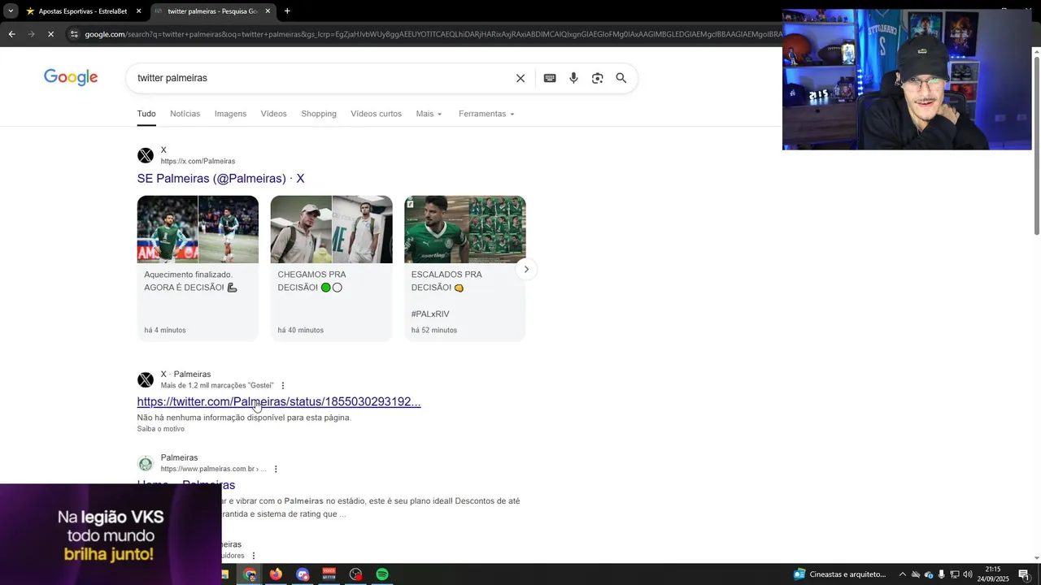1041x585 pixels.
Task: Open the CHEGAMOS PRA DECISÃO tweet image
Action: tap(331, 229)
